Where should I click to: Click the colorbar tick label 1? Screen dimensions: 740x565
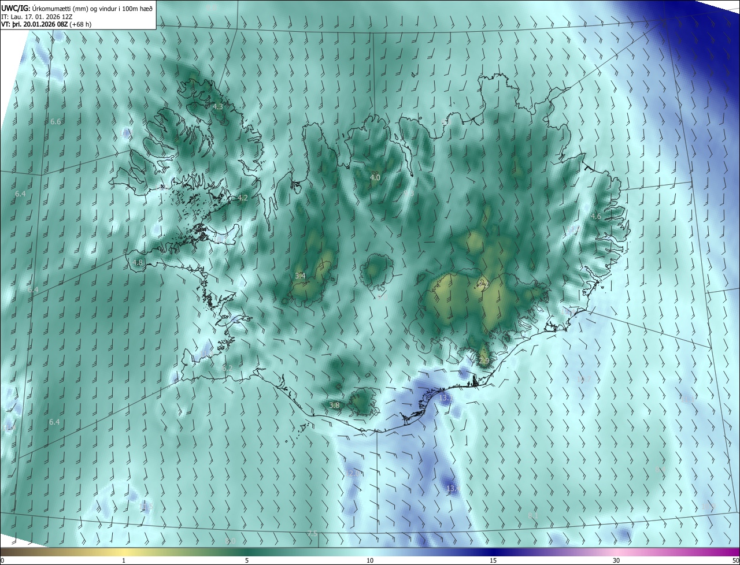(124, 560)
